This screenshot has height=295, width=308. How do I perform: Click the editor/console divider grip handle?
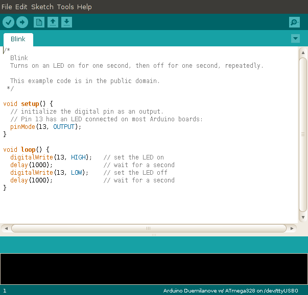[x=154, y=235]
